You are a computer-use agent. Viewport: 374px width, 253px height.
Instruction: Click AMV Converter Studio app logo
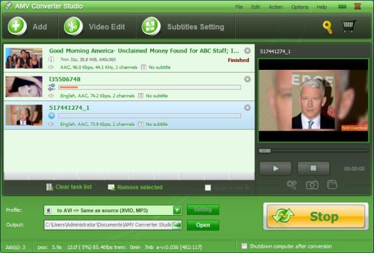(x=8, y=6)
